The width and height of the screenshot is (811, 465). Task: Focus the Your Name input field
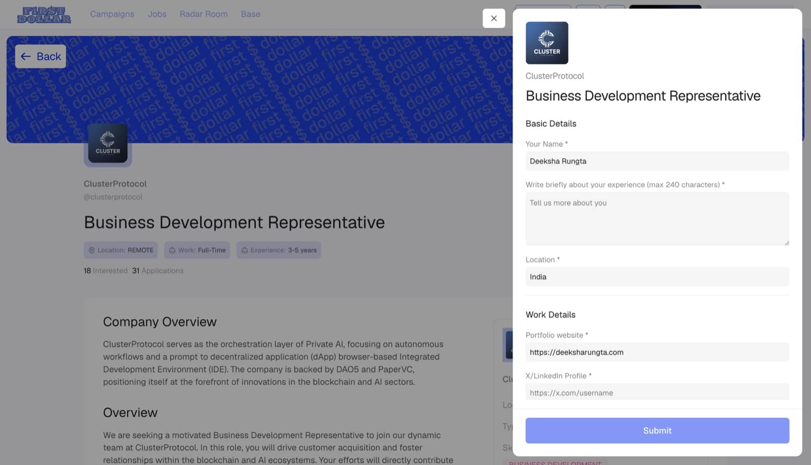(657, 161)
